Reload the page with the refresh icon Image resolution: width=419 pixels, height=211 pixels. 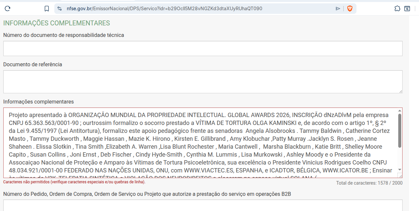(x=8, y=9)
